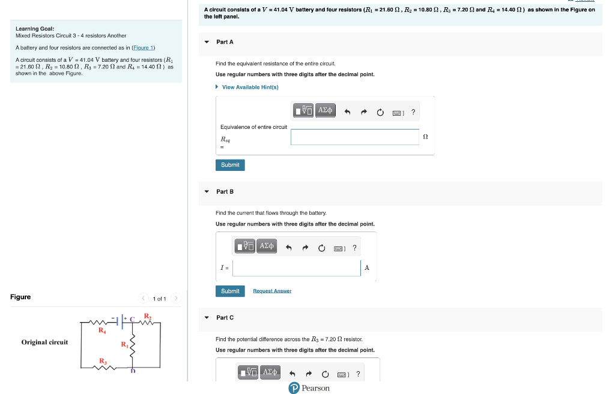Collapse the Part A section
615x394 pixels.
[x=207, y=42]
